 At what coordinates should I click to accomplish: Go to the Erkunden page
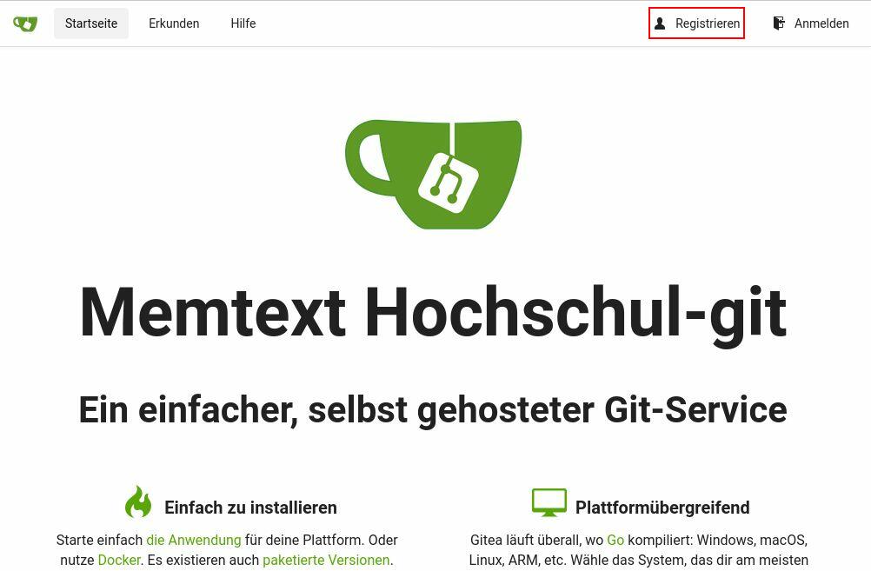pos(174,23)
